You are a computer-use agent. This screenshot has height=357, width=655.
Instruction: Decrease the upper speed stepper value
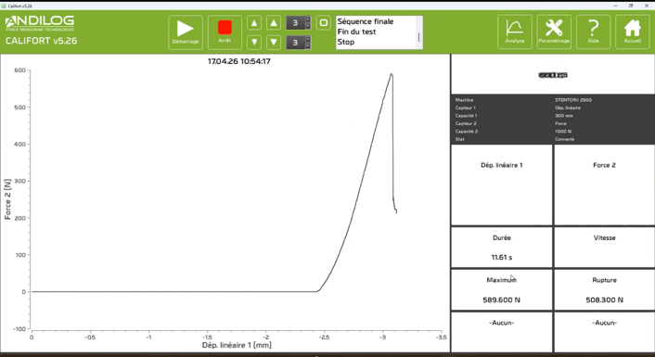click(308, 26)
